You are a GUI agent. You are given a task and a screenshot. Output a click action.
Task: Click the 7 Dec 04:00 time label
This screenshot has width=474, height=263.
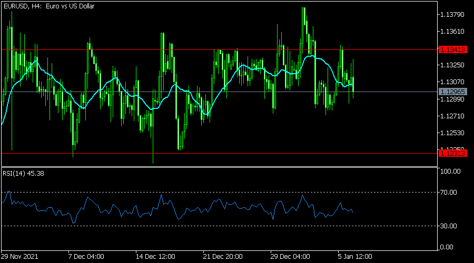coord(86,257)
